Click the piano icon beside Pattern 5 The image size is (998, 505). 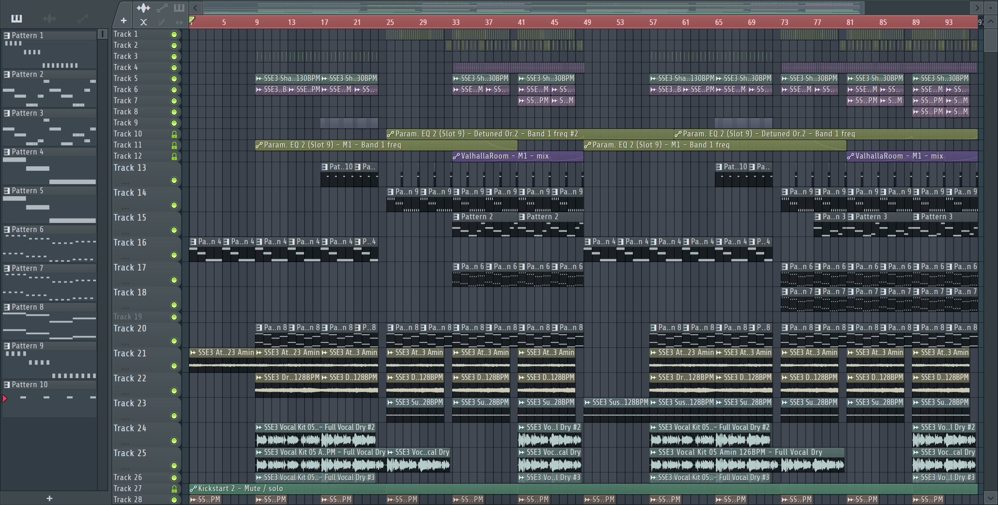pyautogui.click(x=7, y=191)
